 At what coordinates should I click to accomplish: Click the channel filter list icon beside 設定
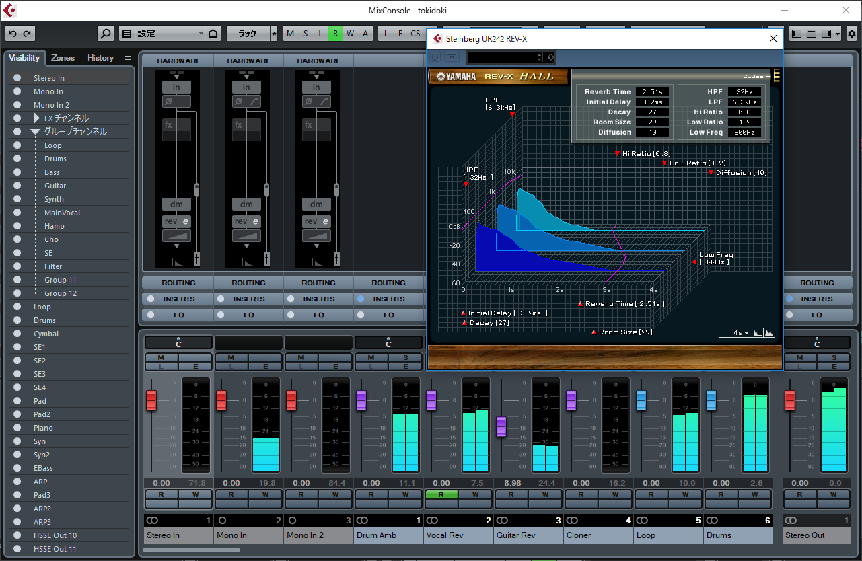pyautogui.click(x=127, y=34)
